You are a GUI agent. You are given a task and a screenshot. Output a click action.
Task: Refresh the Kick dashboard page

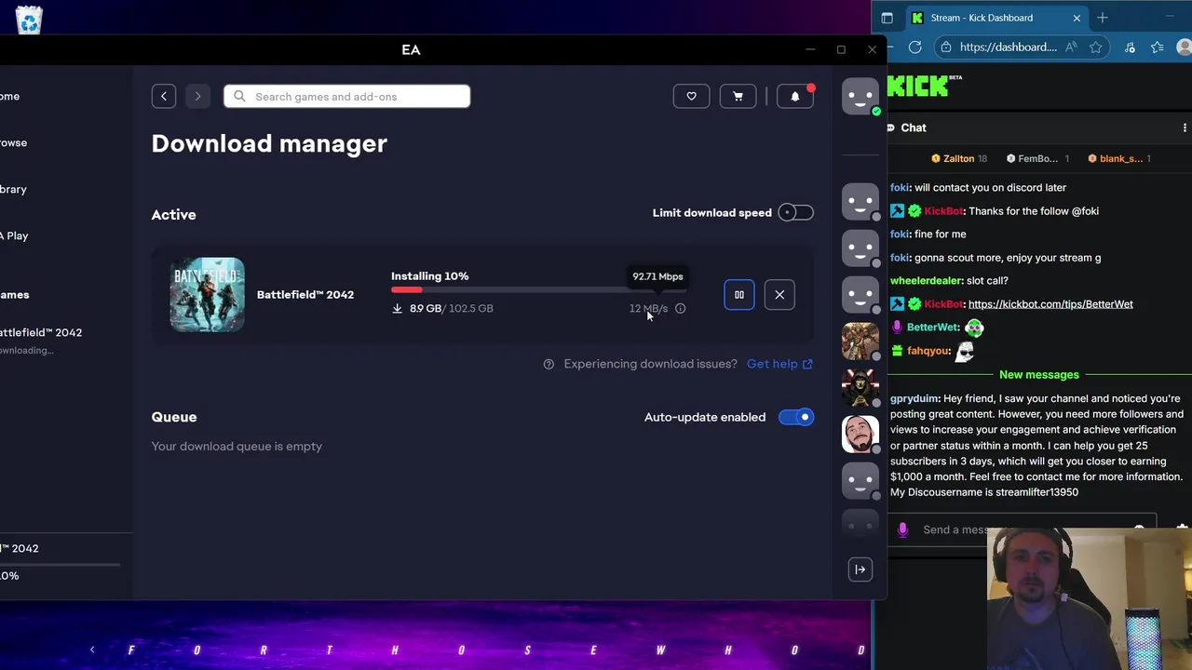coord(915,47)
